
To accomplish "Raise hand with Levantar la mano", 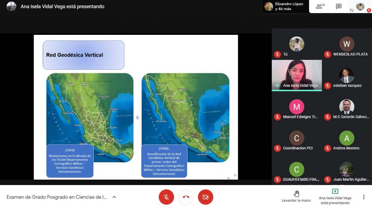I will point(296,196).
